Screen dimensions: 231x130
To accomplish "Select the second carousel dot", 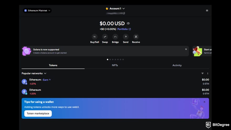I will tap(110, 60).
